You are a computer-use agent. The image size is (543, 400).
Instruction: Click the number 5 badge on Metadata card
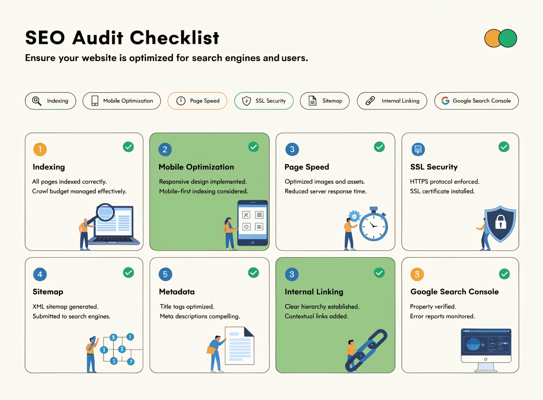(x=165, y=275)
